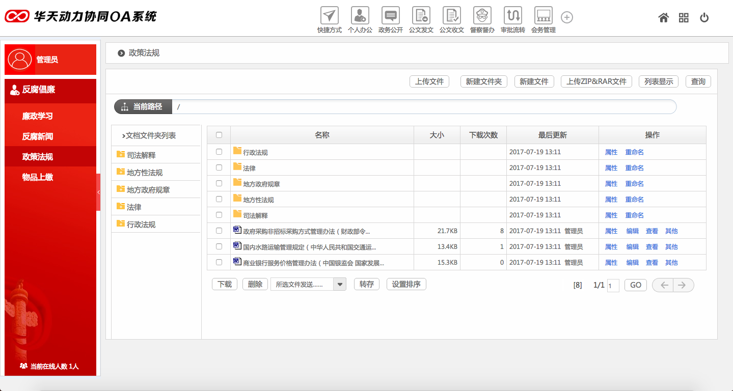
Task: Click the collapse arrow on the sidebar edge
Action: click(99, 192)
